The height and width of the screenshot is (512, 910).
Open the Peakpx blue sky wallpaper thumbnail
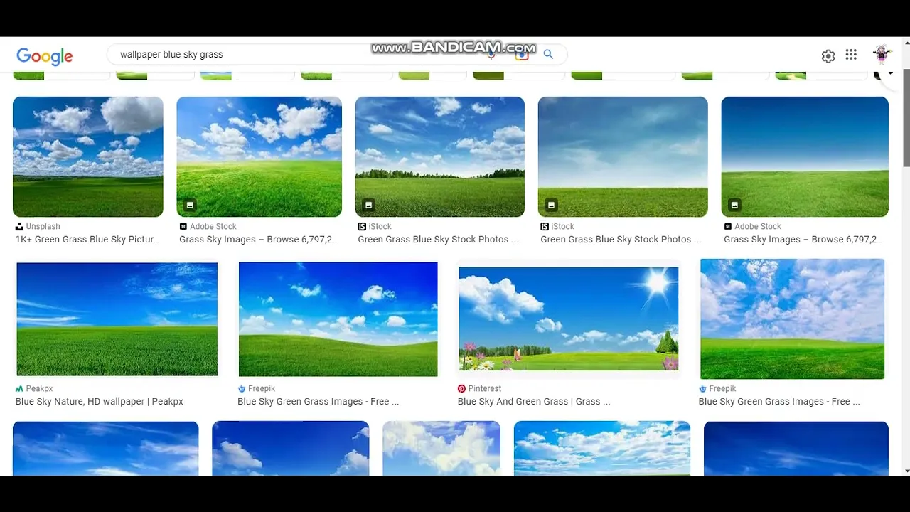coord(117,319)
